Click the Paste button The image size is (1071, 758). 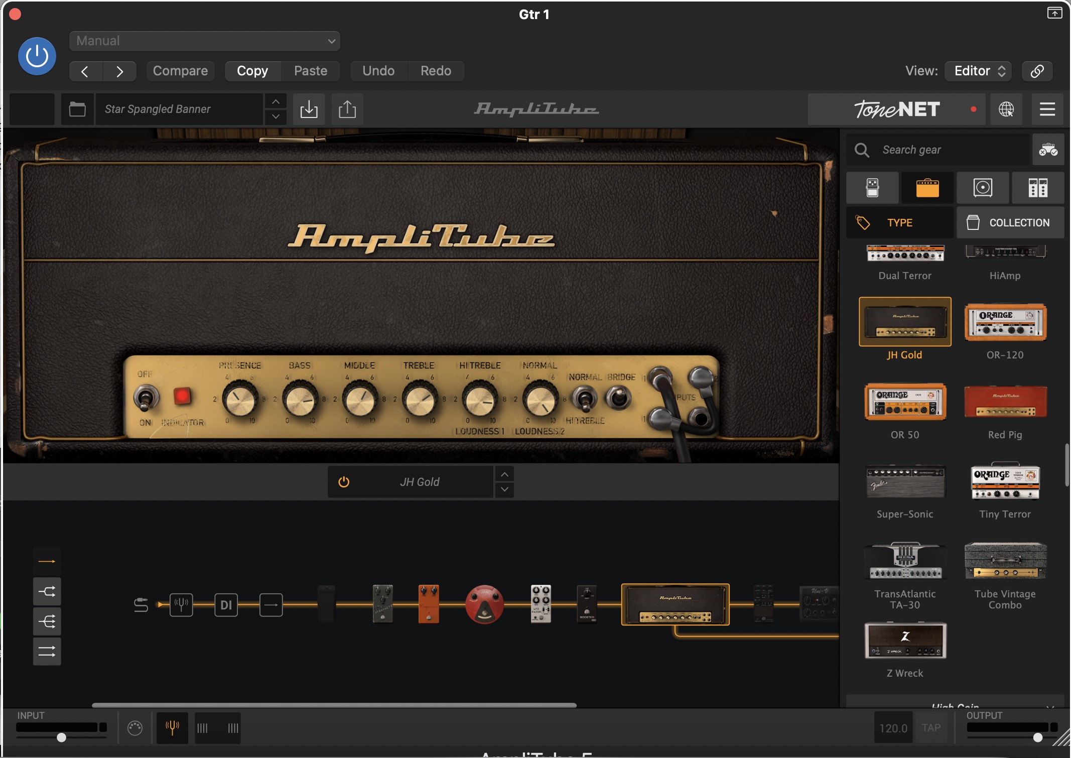coord(311,71)
